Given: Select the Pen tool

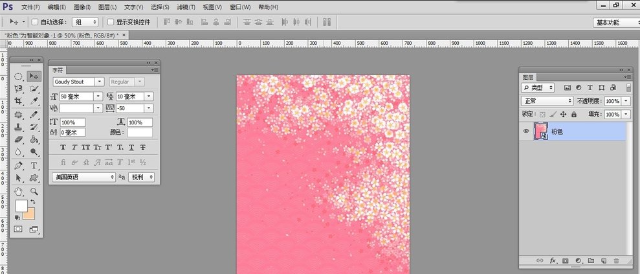Looking at the screenshot, I should coord(18,165).
